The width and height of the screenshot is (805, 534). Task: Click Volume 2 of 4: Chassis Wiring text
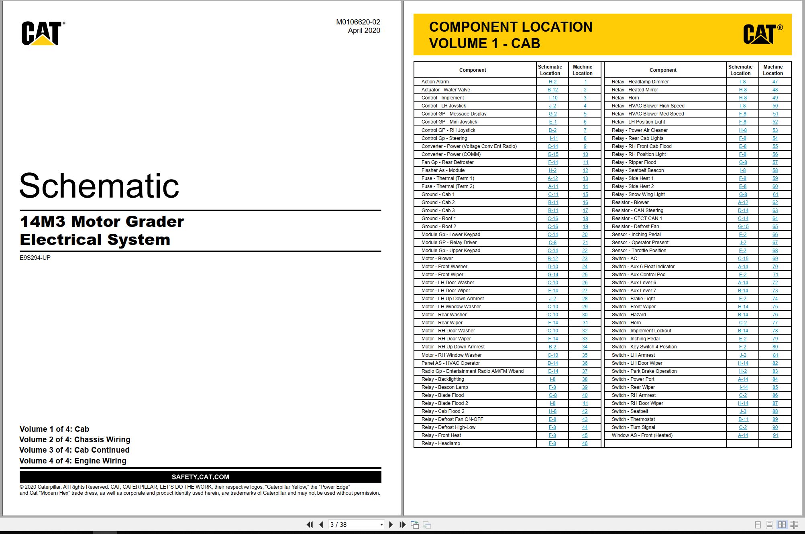pyautogui.click(x=75, y=439)
